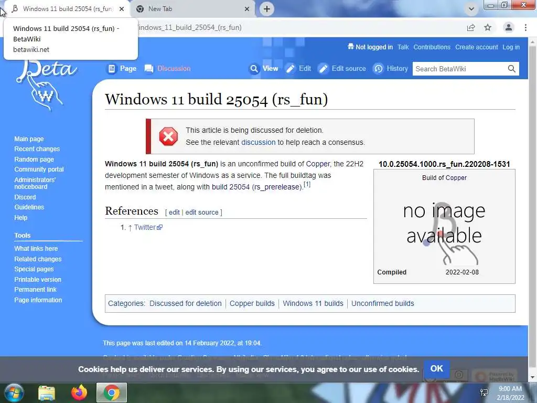Open a new browser tab
This screenshot has height=403, width=537.
pyautogui.click(x=267, y=9)
